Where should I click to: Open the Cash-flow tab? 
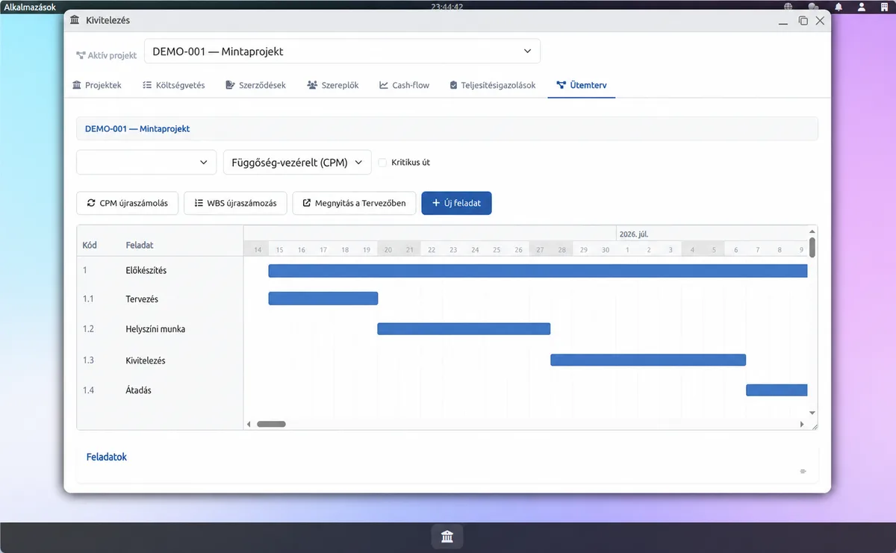[404, 85]
